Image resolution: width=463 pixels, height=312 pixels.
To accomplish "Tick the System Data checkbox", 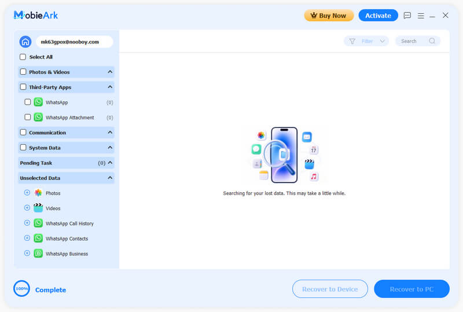I will (23, 148).
